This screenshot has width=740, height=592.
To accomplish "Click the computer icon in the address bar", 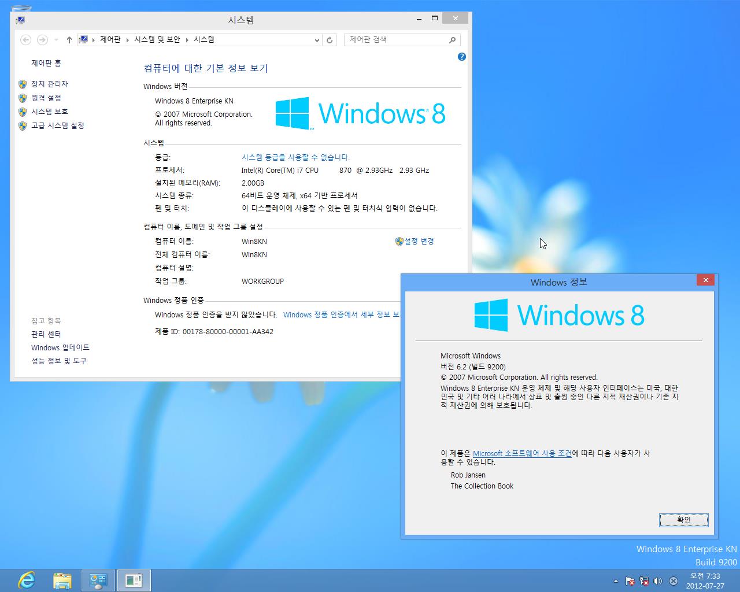I will 84,40.
